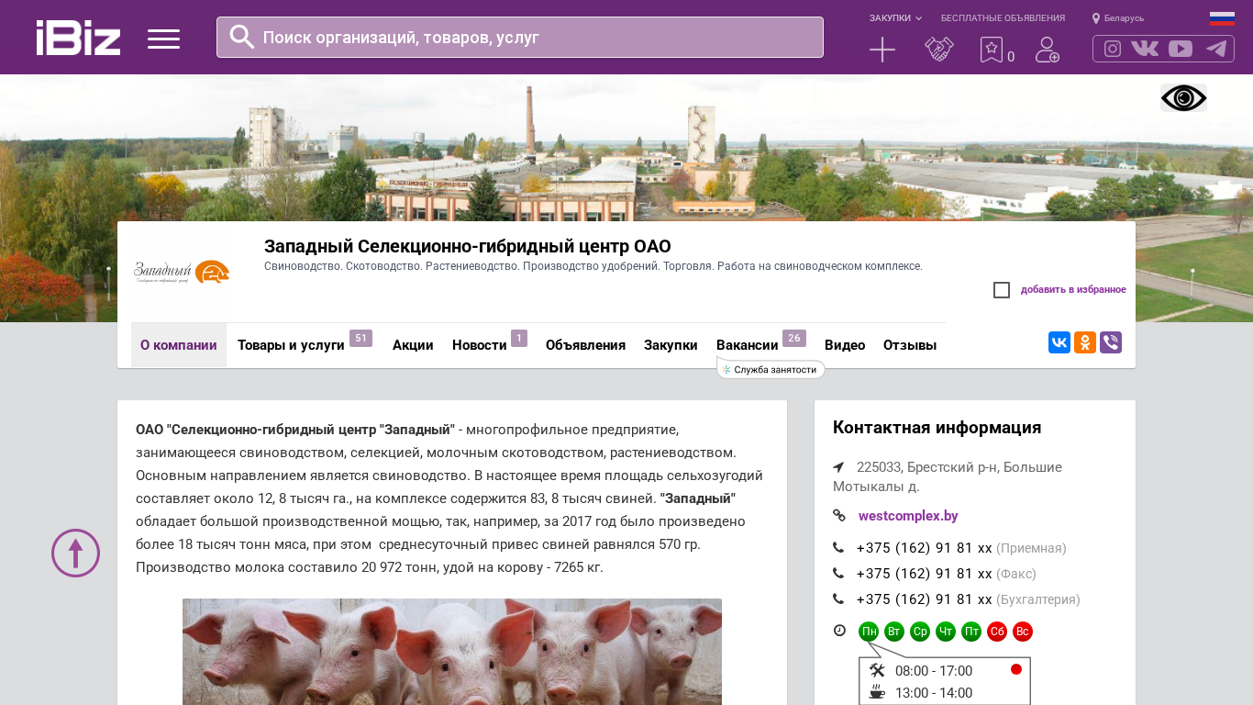Open the Telegram icon in header

point(1216,49)
